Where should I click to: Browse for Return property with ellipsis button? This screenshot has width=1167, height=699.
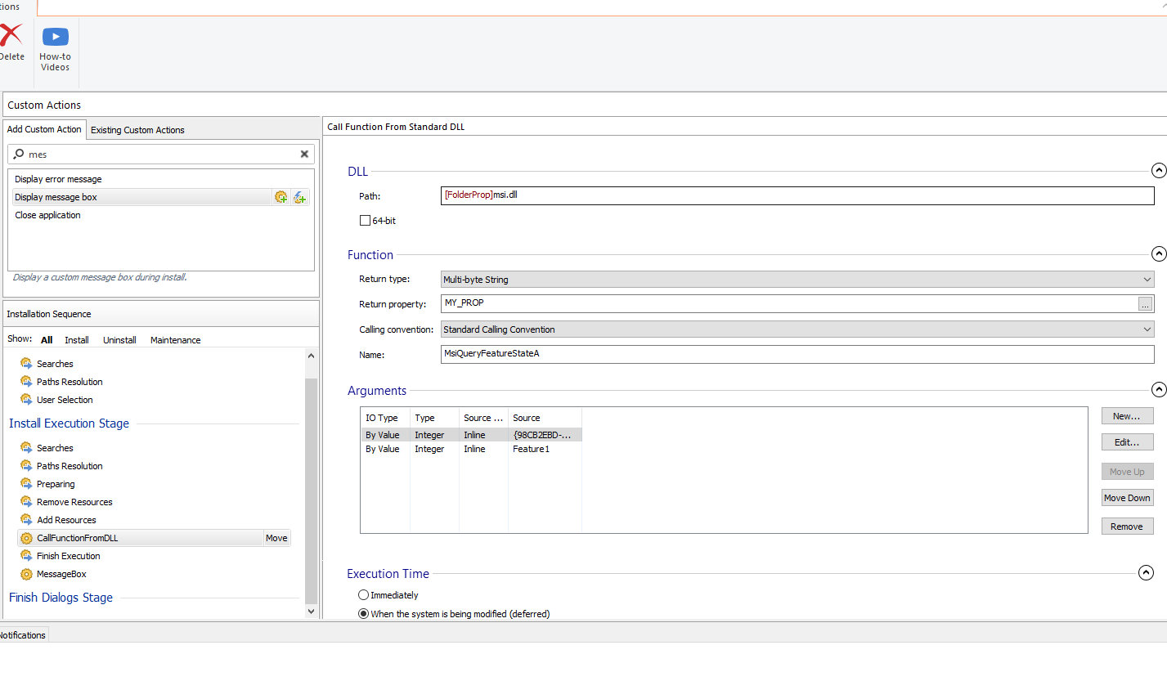click(x=1145, y=304)
